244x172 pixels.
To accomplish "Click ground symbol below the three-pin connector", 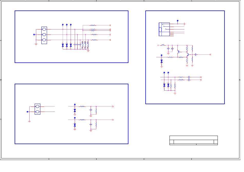I will (x=36, y=45).
